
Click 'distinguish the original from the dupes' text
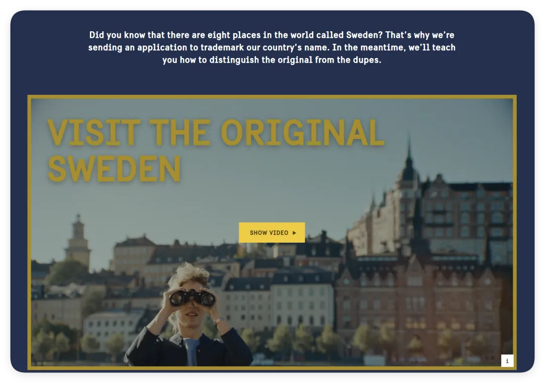(x=295, y=60)
